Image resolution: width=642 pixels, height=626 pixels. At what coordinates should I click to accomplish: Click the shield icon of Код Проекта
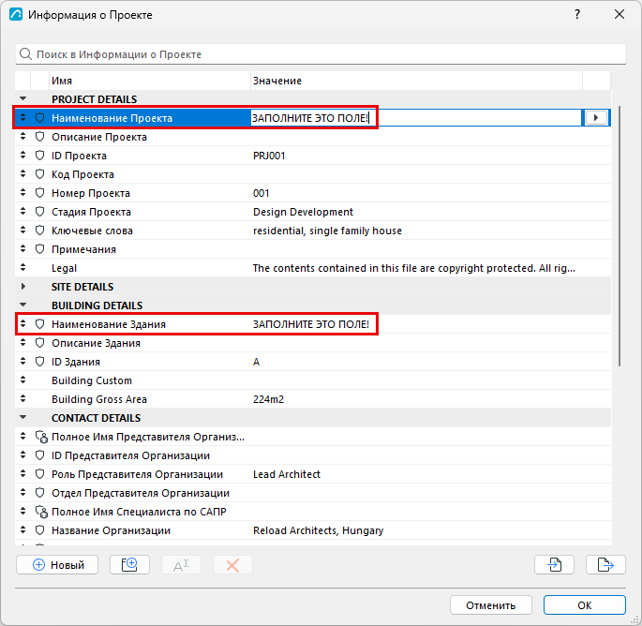tap(39, 174)
